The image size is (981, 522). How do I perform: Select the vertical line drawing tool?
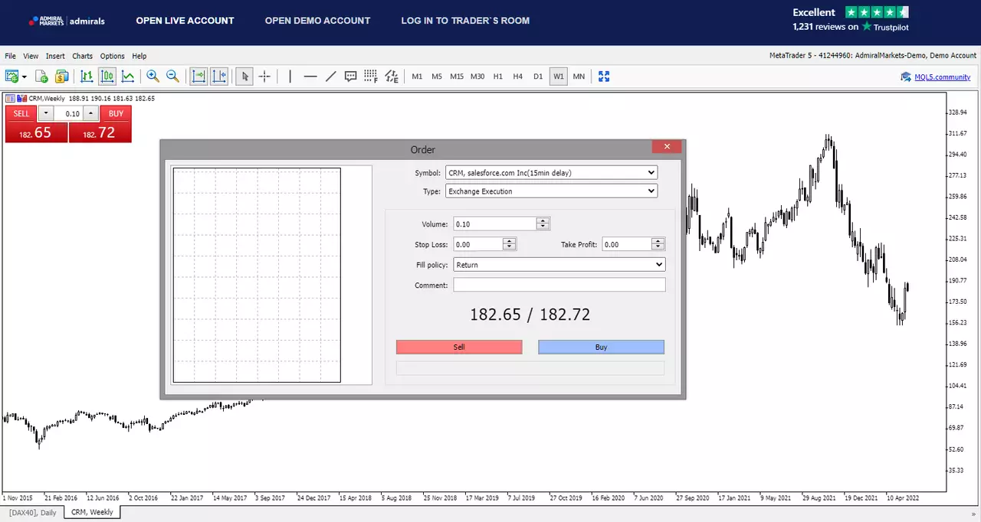[x=290, y=76]
